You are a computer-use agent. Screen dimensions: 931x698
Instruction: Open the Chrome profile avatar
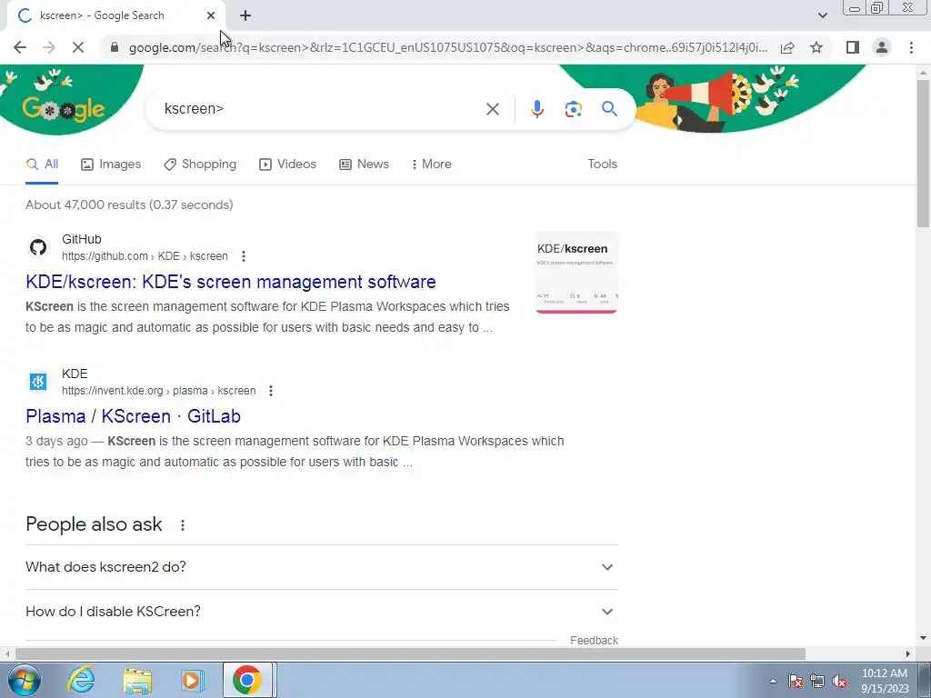[x=882, y=47]
